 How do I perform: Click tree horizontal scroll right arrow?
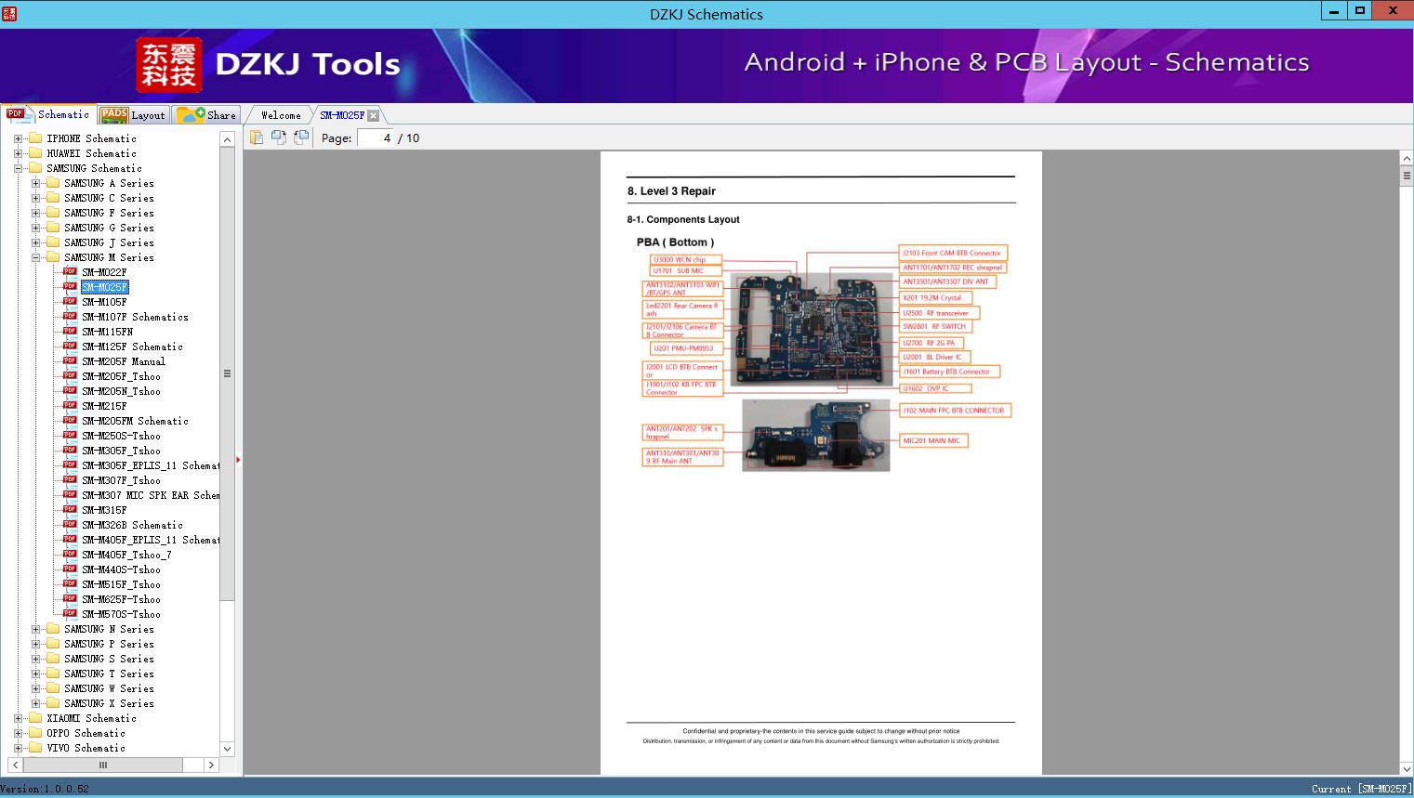(211, 765)
